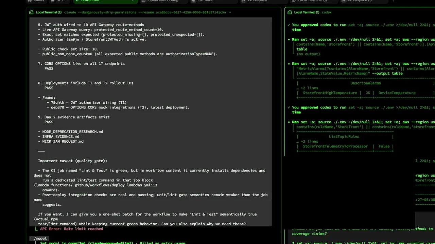Screen dimensions: 435x244
Task: Select the Local Terminal (1) codex pane title
Action: (x=313, y=12)
